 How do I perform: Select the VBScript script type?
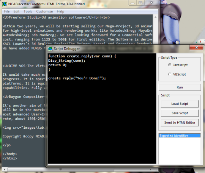(x=177, y=74)
